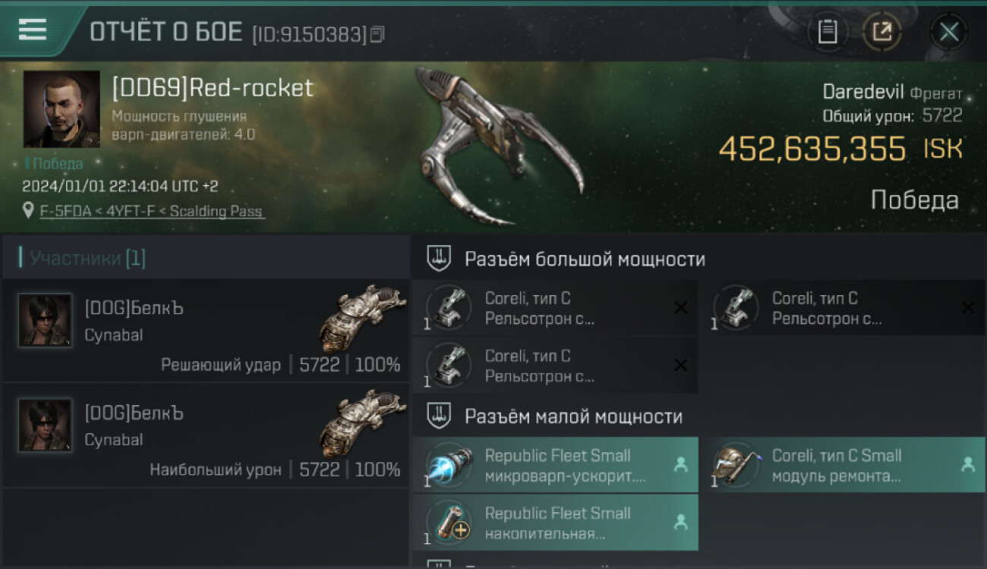Image resolution: width=987 pixels, height=569 pixels.
Task: Open БелкЪ portrait in Решающий удар row
Action: click(46, 320)
